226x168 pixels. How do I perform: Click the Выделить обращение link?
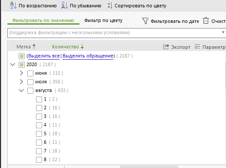(88, 56)
